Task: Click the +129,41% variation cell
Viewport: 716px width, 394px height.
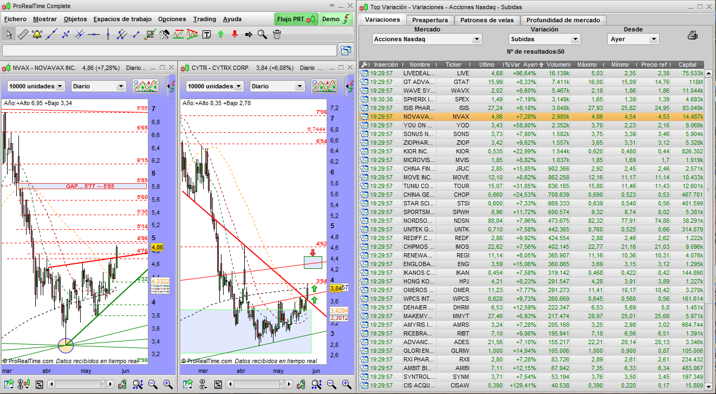Action: pyautogui.click(x=520, y=385)
